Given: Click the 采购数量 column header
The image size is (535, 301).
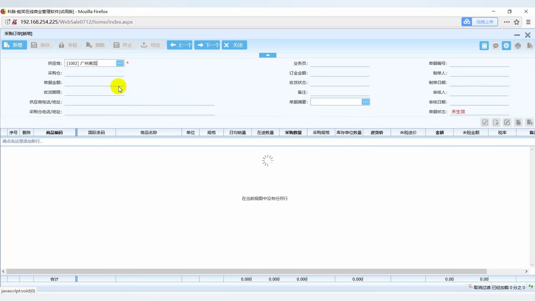Looking at the screenshot, I should click(x=293, y=133).
